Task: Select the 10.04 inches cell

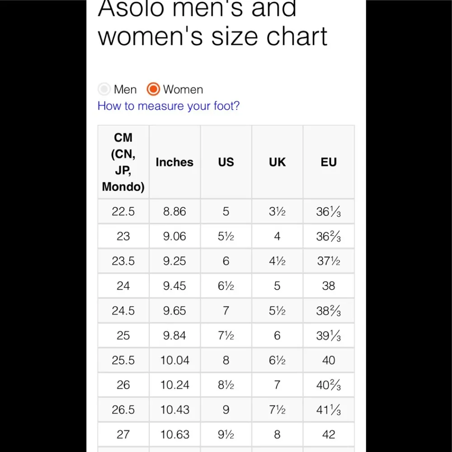Action: pos(174,361)
